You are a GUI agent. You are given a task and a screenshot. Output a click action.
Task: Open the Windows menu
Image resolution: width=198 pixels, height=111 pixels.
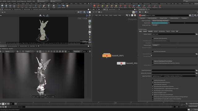coord(14,1)
